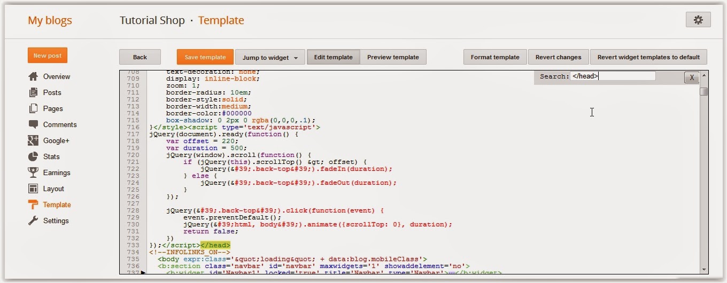The image size is (727, 283).
Task: Click the Comments speech bubble icon
Action: tap(33, 124)
